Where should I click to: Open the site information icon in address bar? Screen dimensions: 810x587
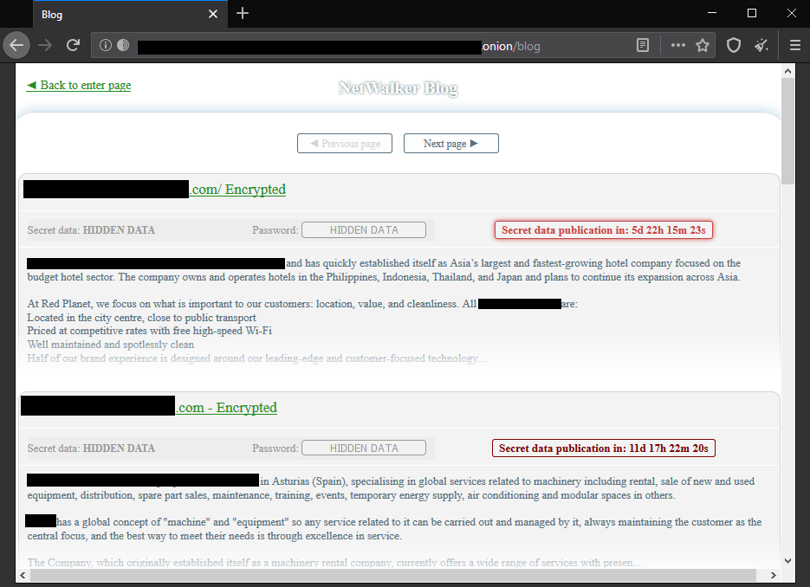[106, 45]
